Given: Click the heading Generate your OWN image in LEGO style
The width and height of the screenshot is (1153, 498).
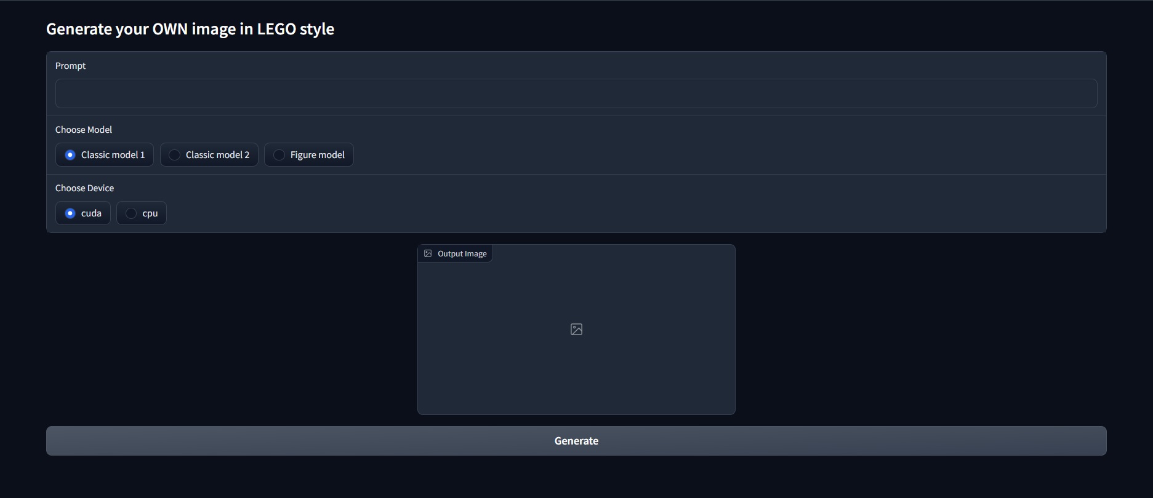Looking at the screenshot, I should 190,29.
